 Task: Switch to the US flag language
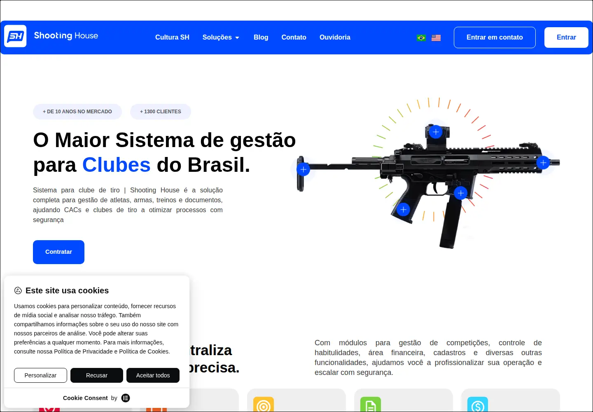436,38
